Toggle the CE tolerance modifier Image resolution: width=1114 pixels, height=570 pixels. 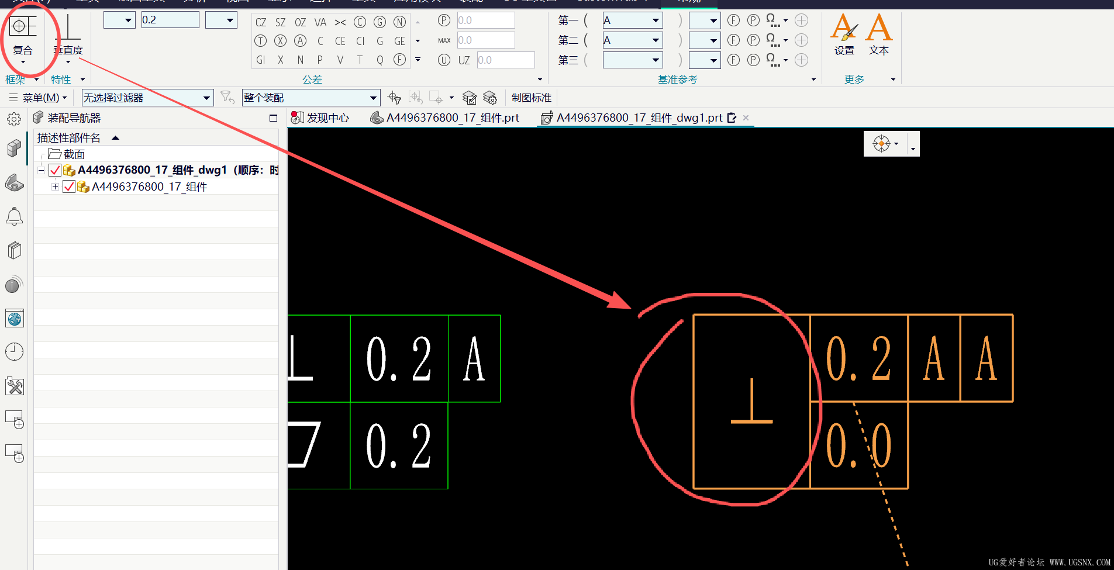pyautogui.click(x=340, y=41)
